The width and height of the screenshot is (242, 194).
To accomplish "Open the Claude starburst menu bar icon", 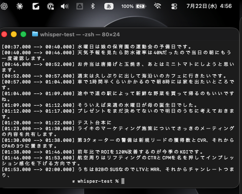I will (x=20, y=6).
